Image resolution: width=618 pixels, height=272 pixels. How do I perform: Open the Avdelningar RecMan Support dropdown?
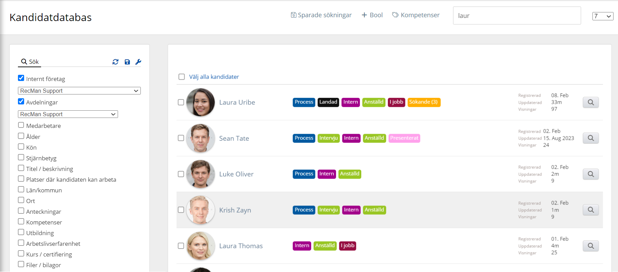point(68,114)
